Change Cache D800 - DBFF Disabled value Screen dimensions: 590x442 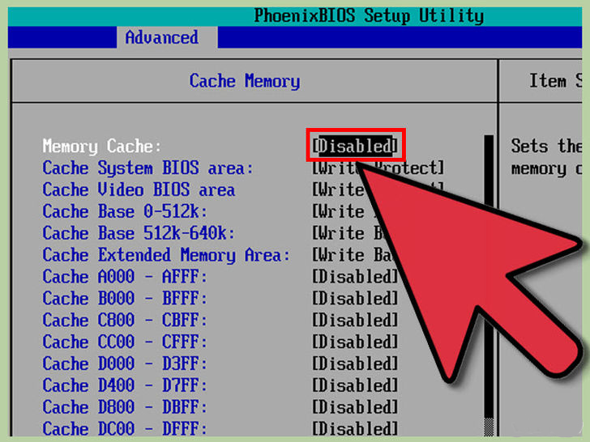click(x=355, y=407)
